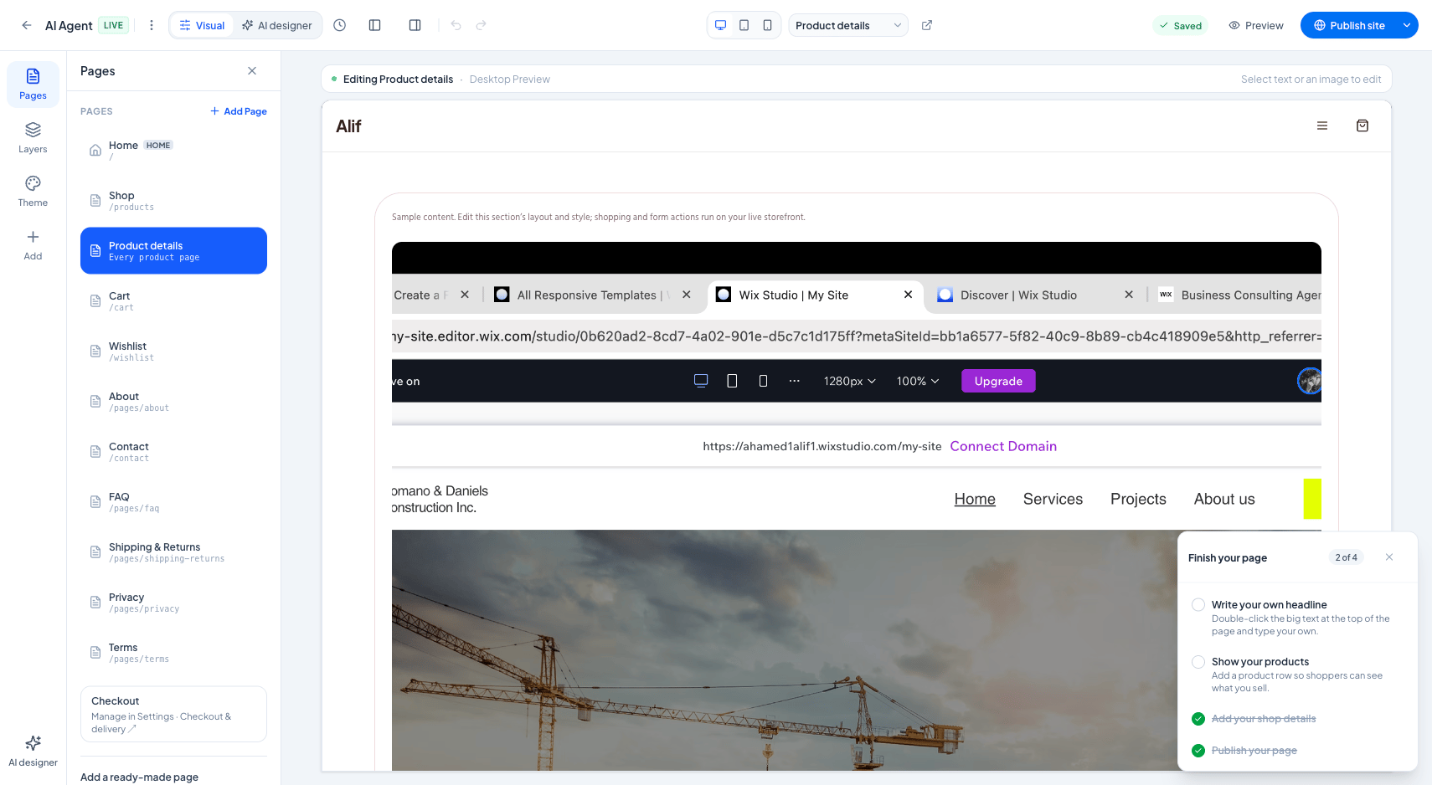Click Add your shop details completed check
The width and height of the screenshot is (1432, 785).
coord(1198,719)
